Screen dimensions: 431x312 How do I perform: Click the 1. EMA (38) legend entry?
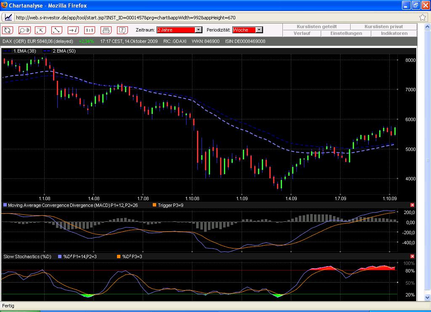(x=19, y=51)
